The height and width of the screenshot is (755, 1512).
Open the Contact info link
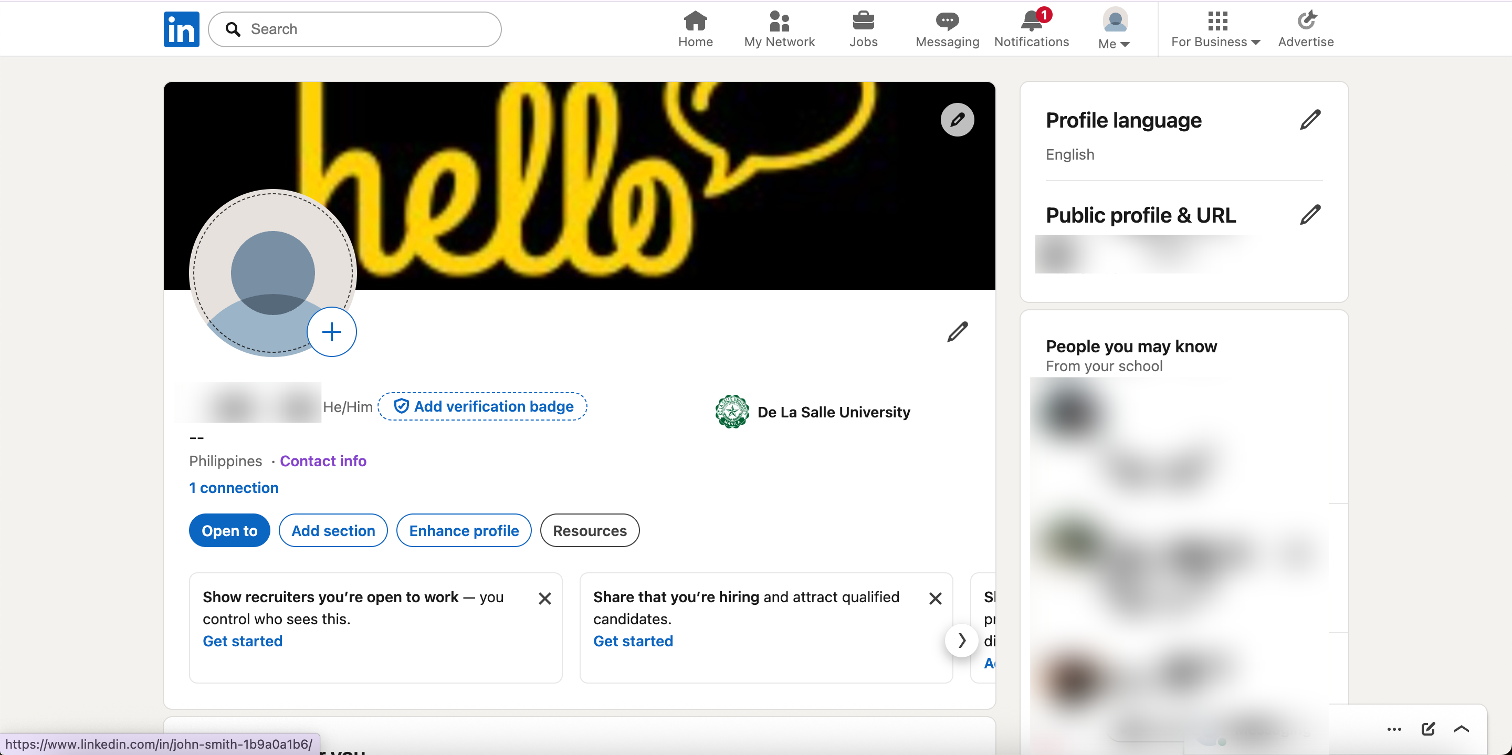323,461
